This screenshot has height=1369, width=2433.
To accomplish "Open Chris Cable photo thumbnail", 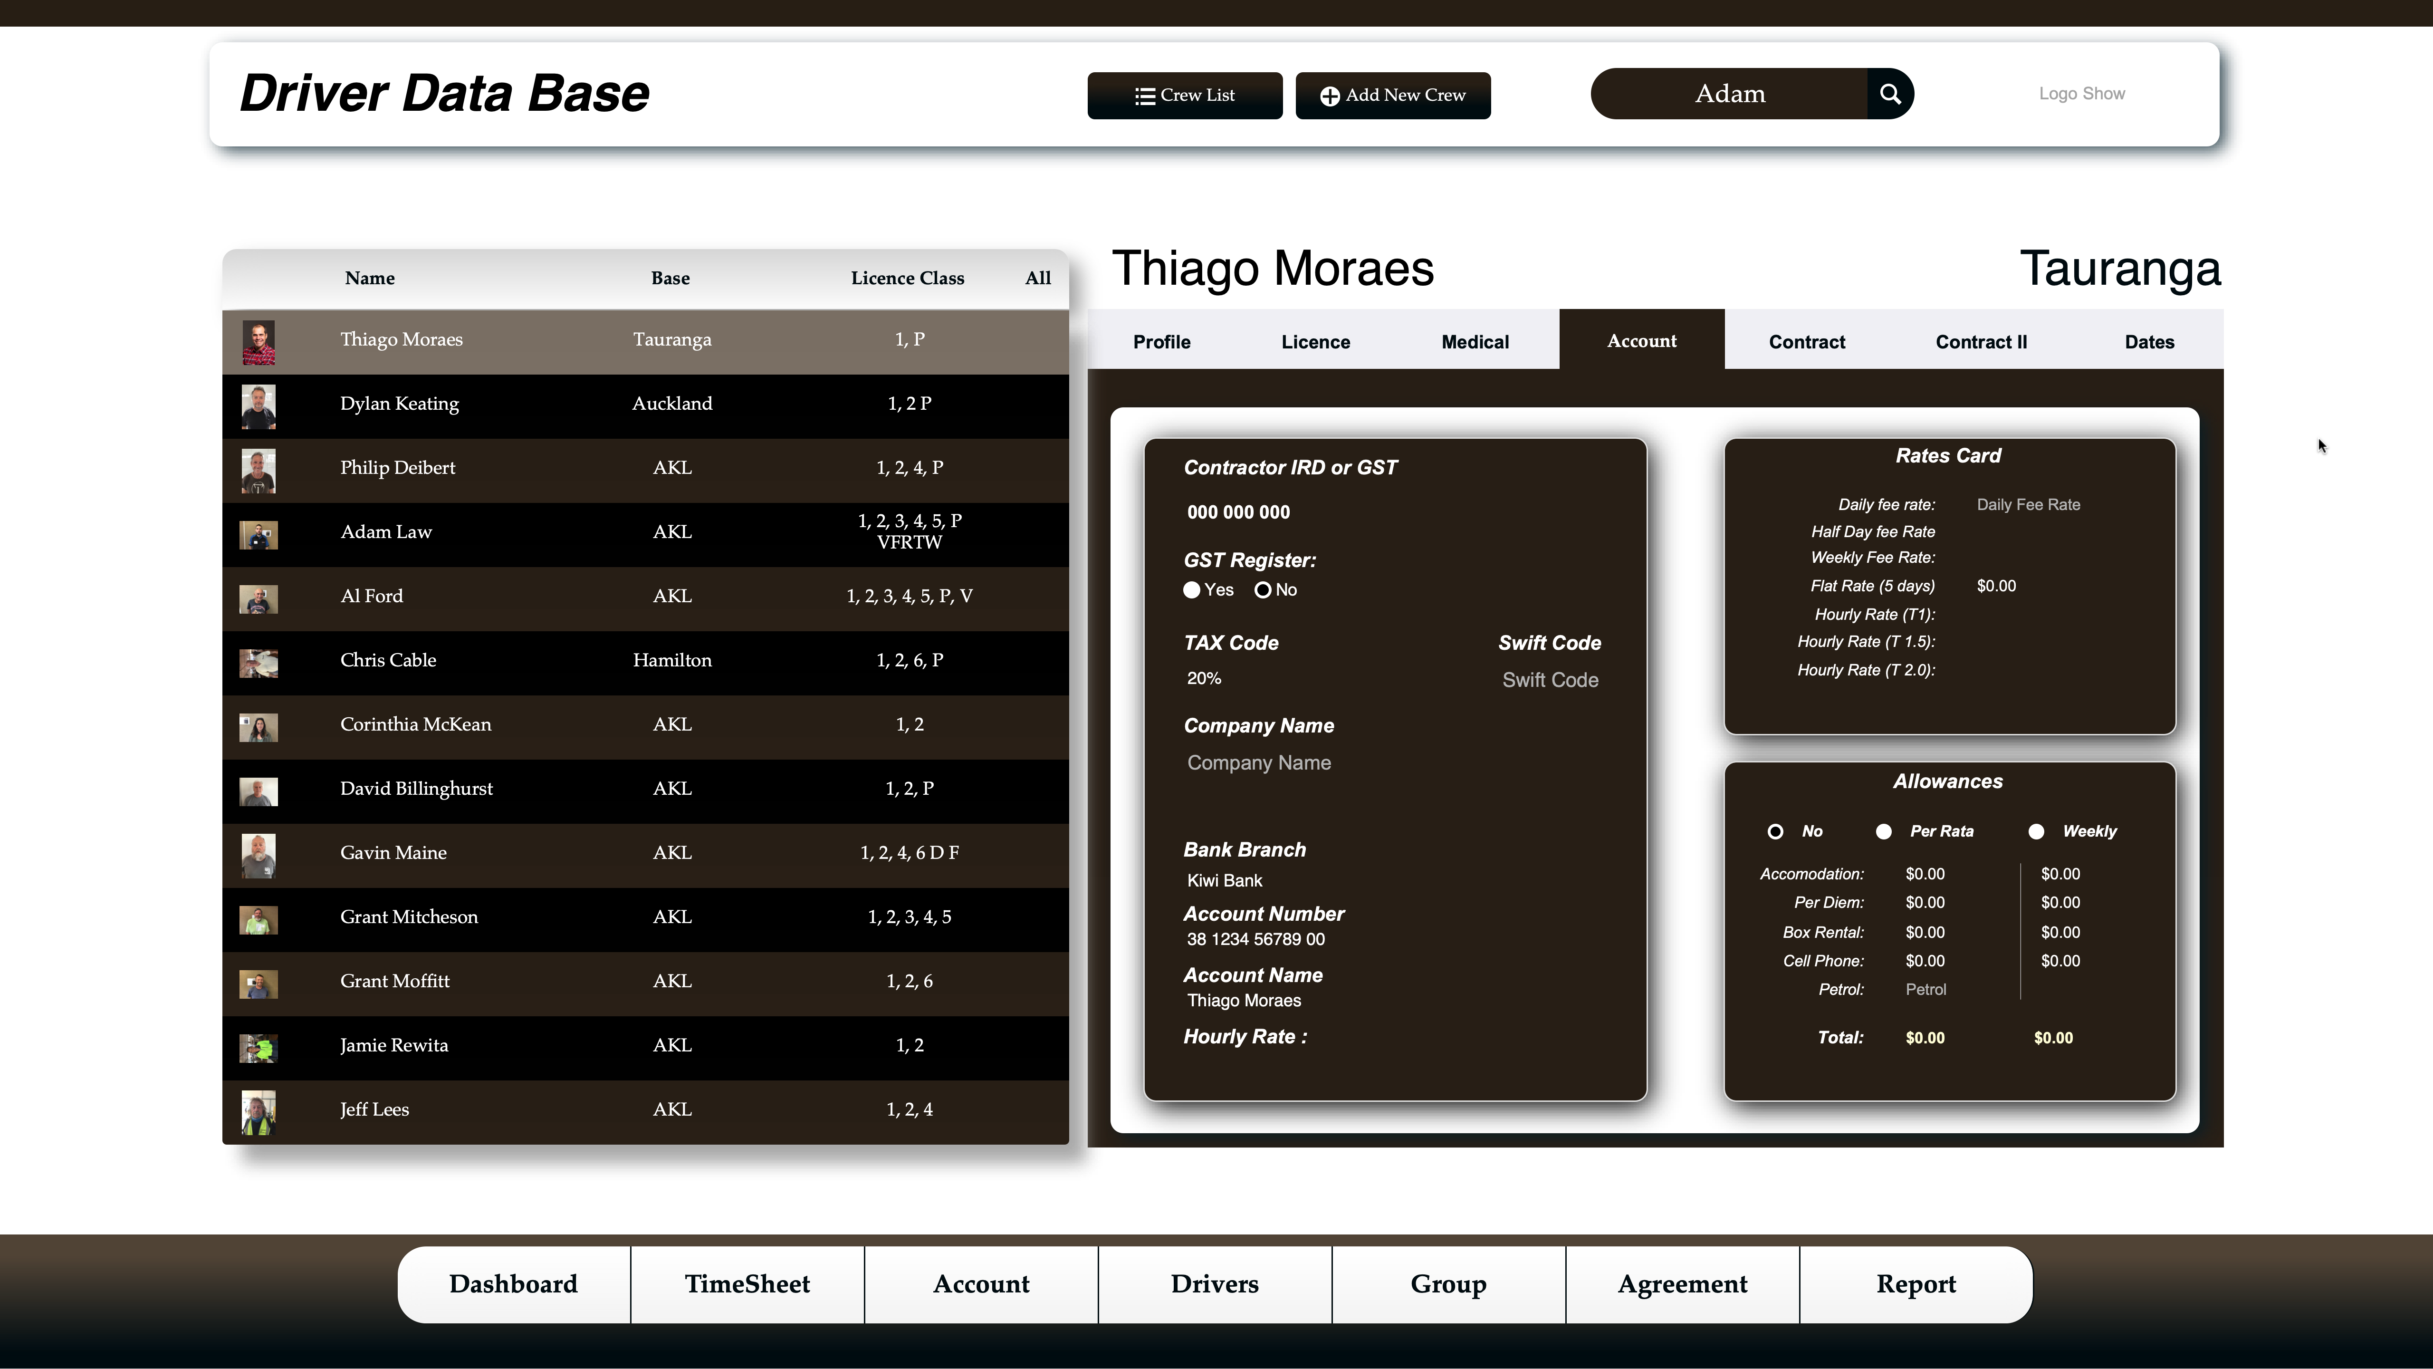I will (258, 663).
